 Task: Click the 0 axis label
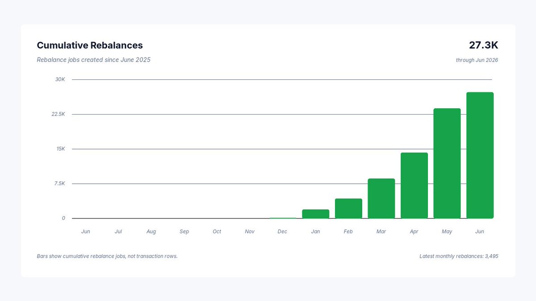coord(63,218)
